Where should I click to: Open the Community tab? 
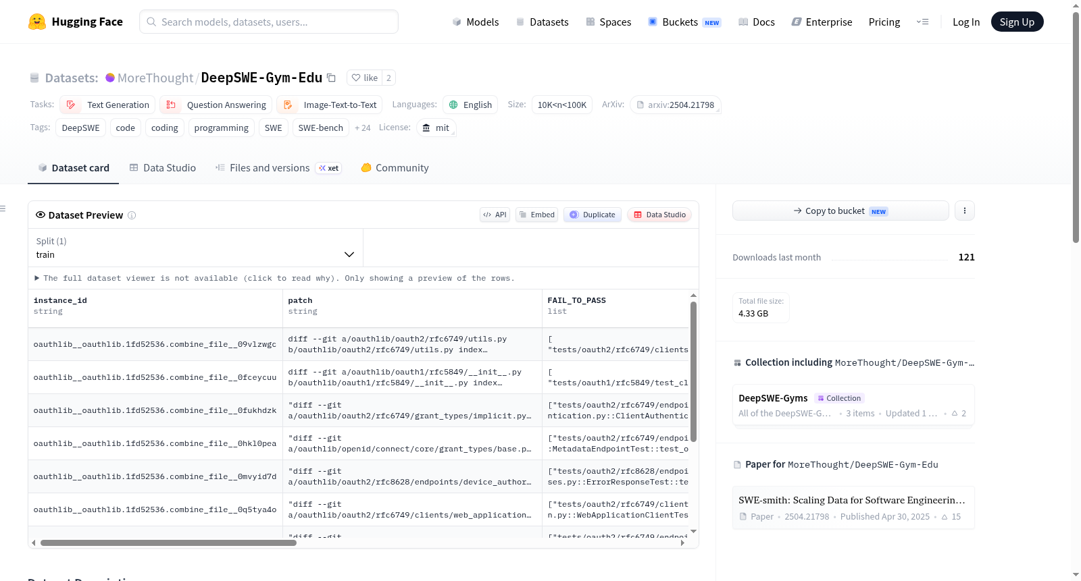(x=395, y=168)
